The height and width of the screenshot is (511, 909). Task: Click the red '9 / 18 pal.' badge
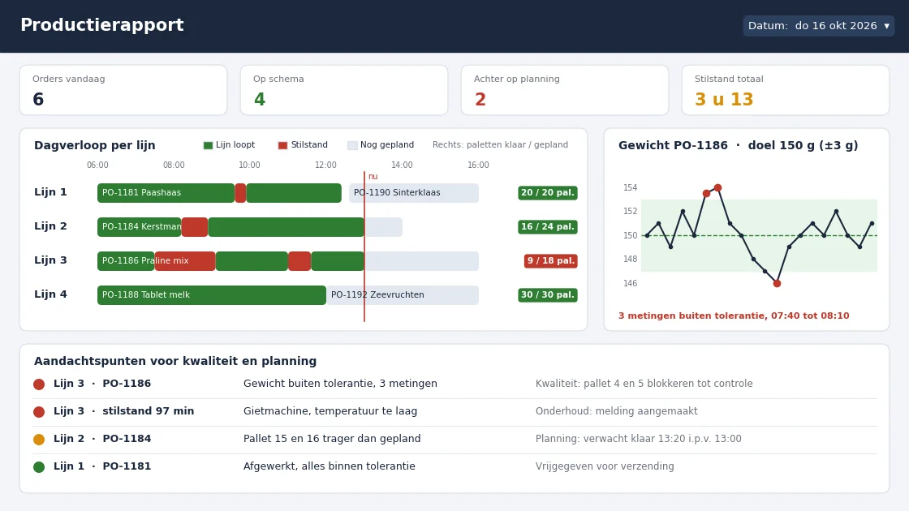point(551,261)
